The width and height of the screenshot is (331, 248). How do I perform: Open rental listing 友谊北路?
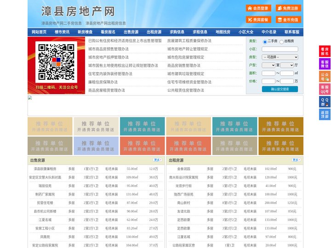click(x=183, y=211)
